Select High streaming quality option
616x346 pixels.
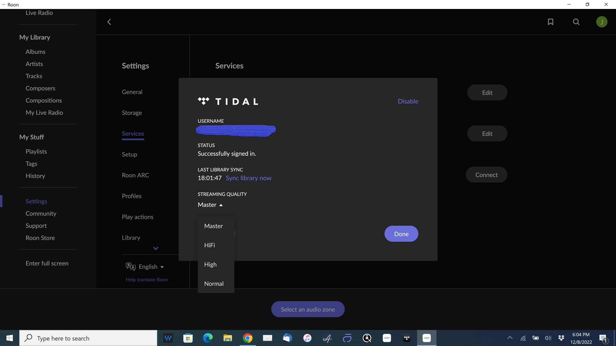click(210, 264)
